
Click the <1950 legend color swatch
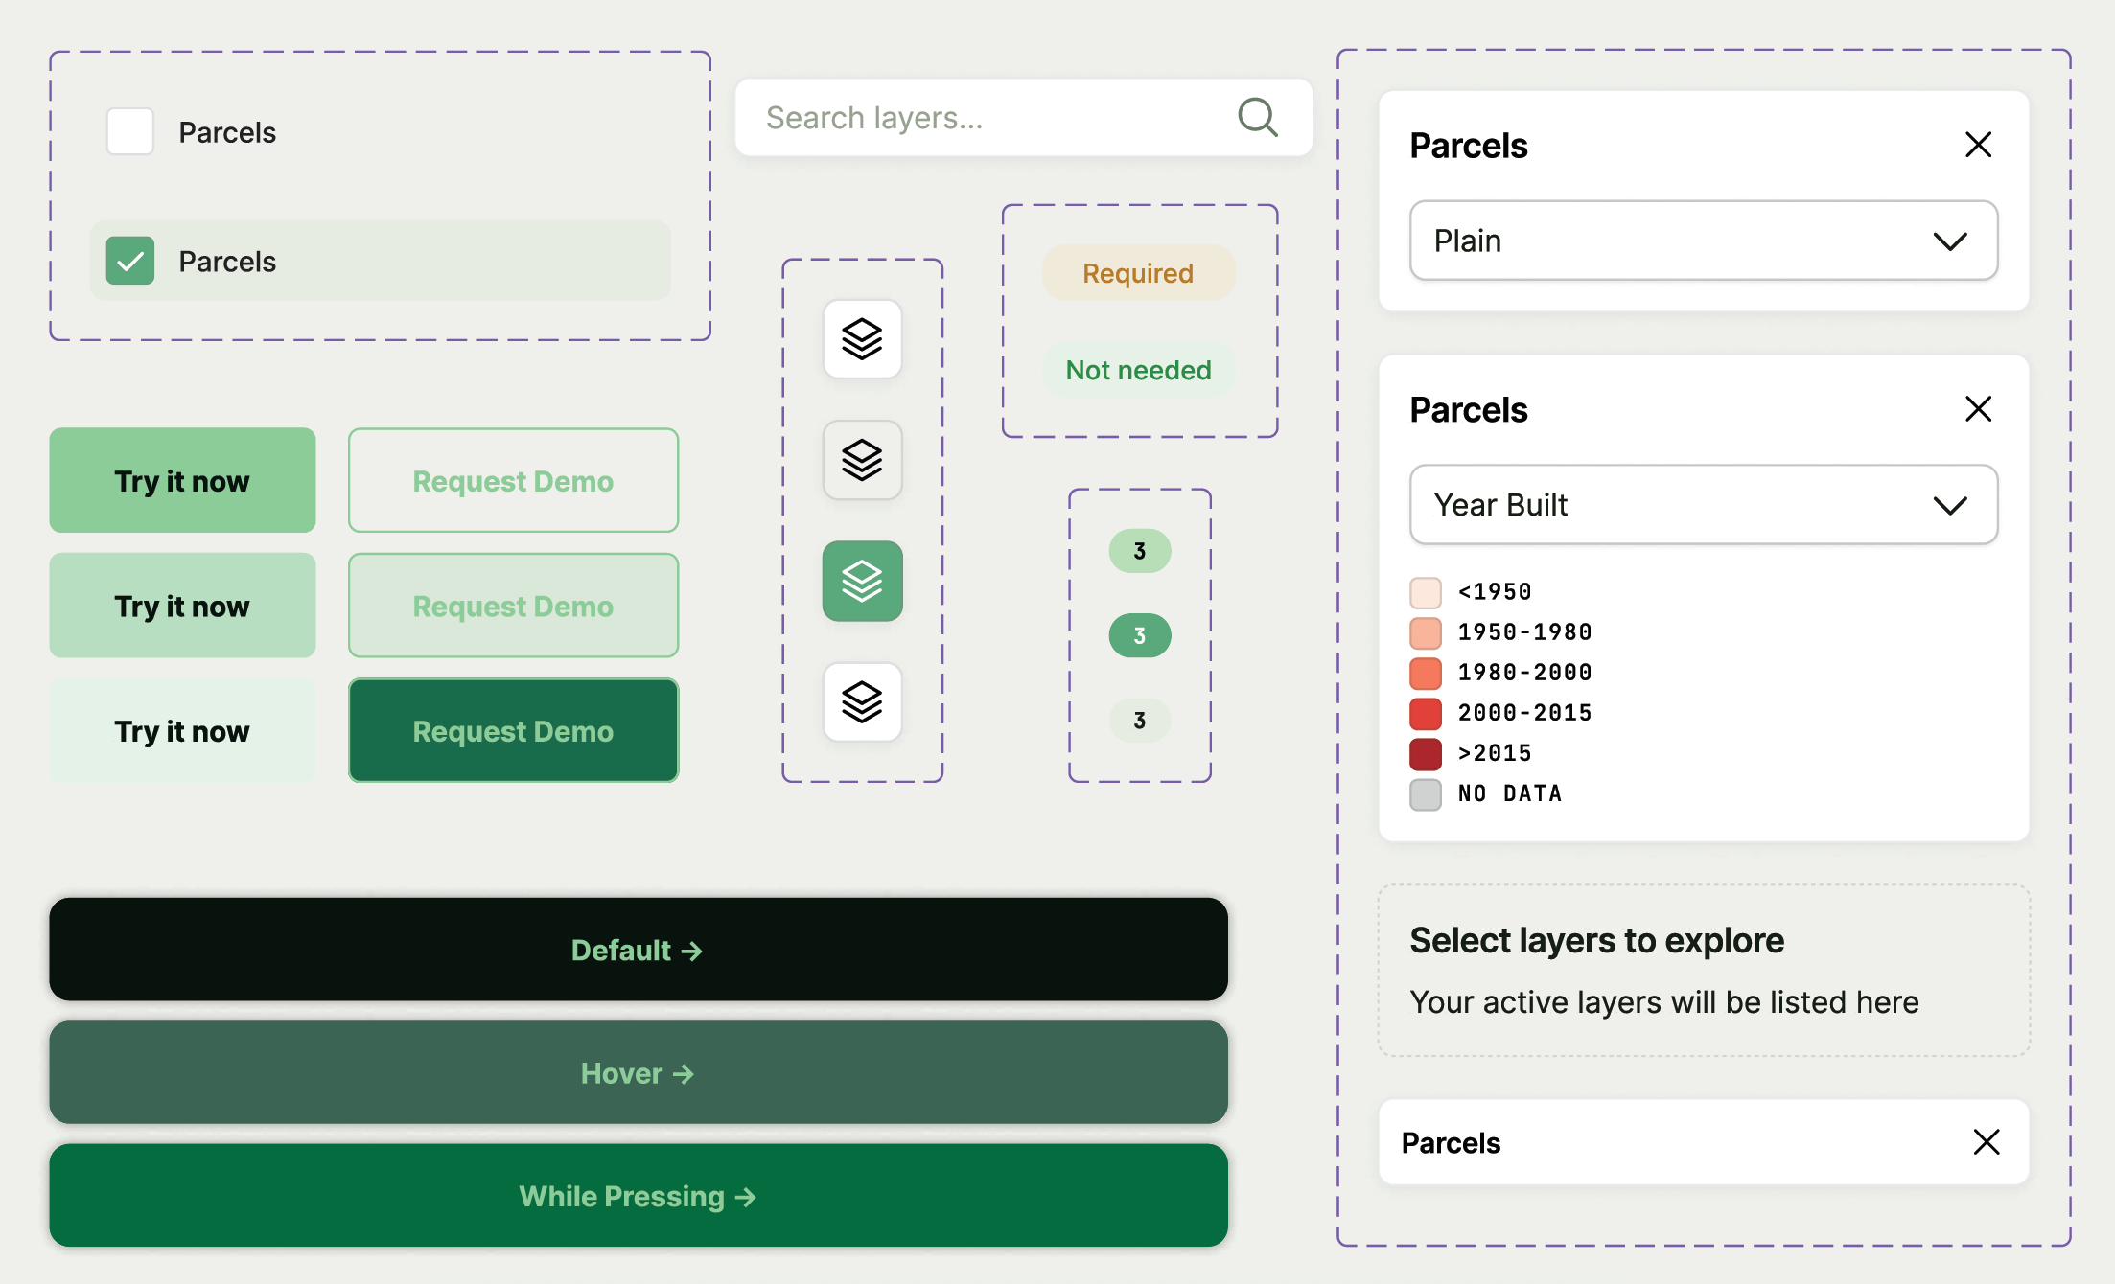[1426, 593]
